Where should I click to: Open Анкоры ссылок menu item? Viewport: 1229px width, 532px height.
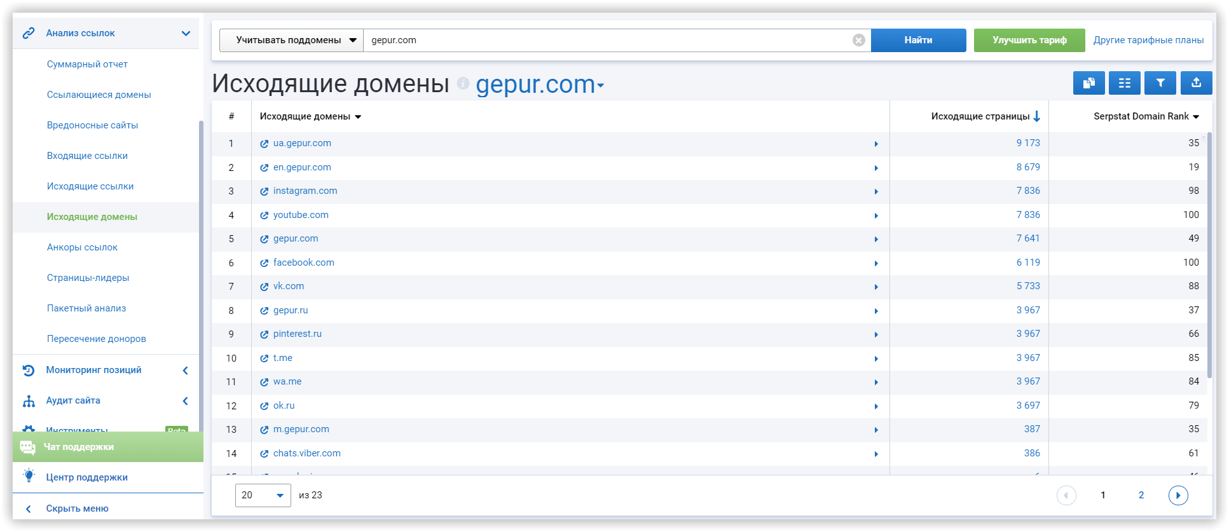point(82,247)
